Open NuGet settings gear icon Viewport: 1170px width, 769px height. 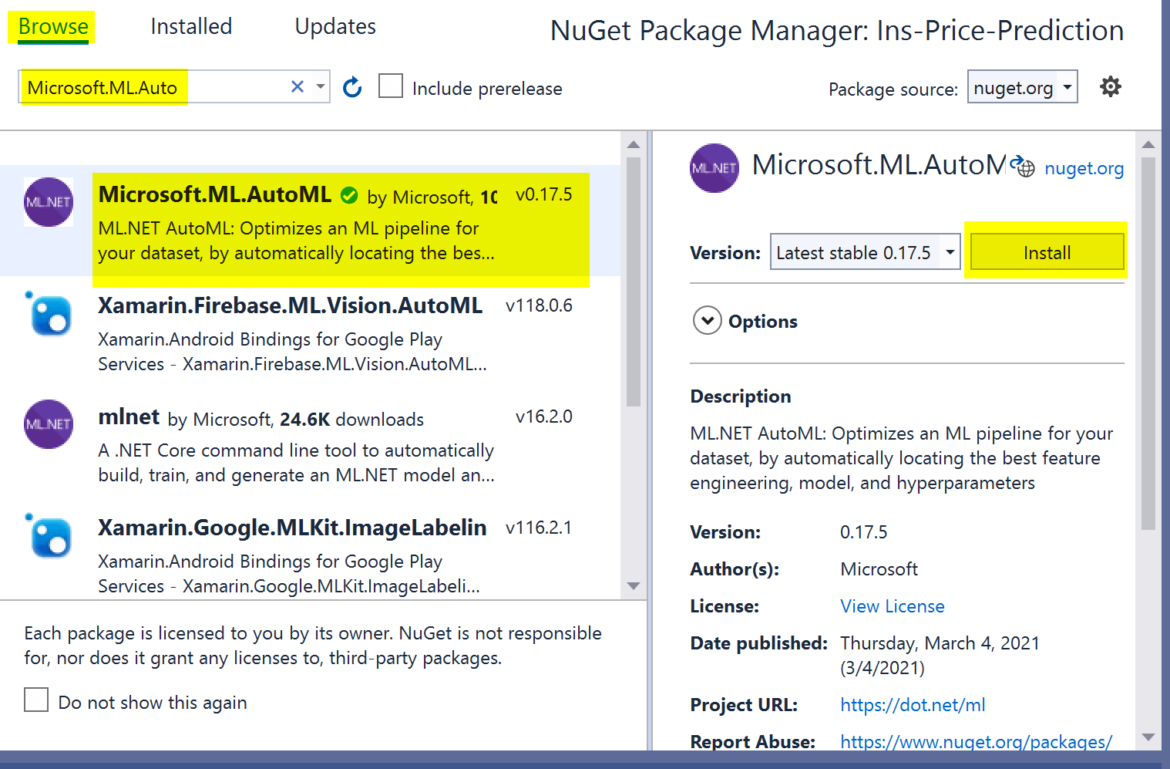(1111, 86)
